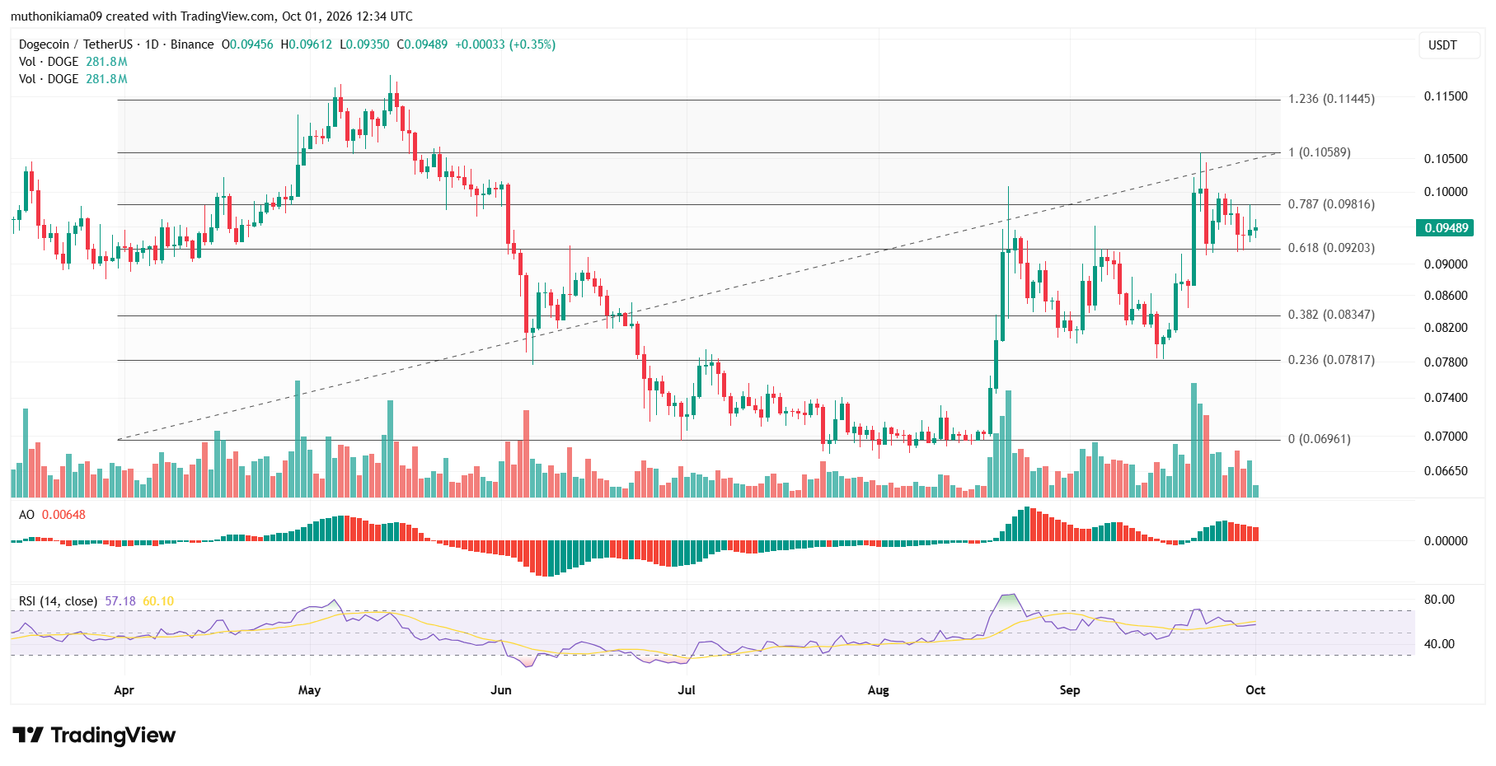This screenshot has height=766, width=1496.
Task: Click the low price L0.09350 readout
Action: 365,44
